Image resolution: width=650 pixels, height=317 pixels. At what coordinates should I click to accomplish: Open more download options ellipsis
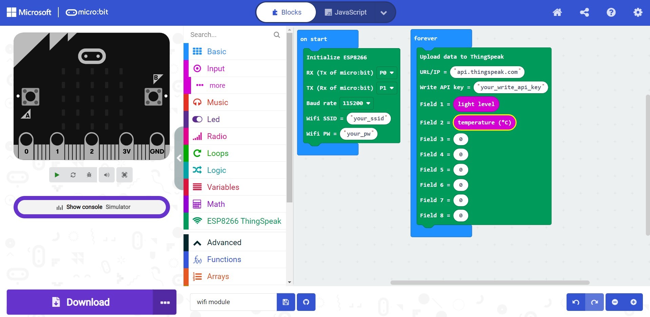pos(165,302)
